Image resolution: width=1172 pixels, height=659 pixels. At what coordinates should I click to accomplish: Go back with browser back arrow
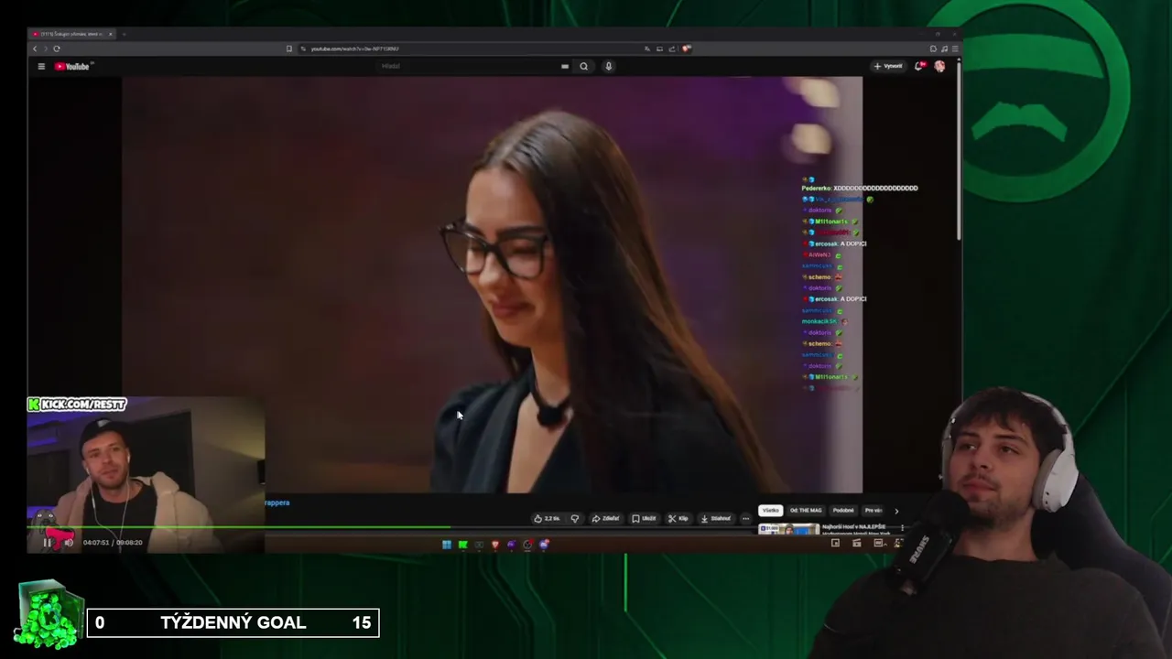click(x=35, y=49)
